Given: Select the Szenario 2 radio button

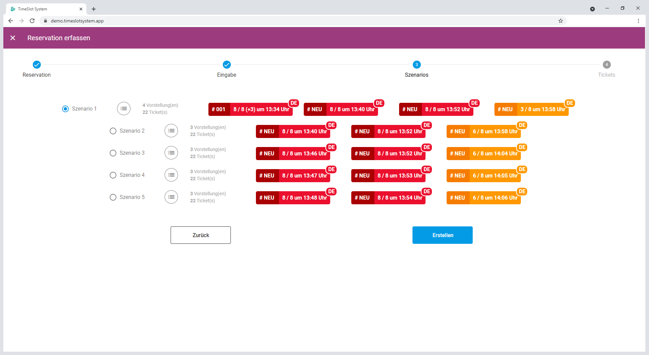Looking at the screenshot, I should [113, 131].
